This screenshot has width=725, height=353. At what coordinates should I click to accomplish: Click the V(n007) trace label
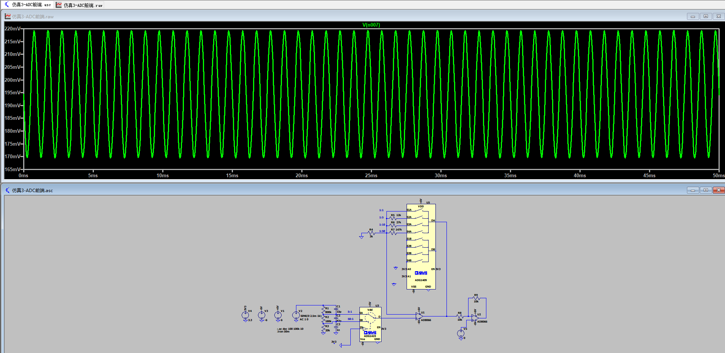[x=371, y=25]
